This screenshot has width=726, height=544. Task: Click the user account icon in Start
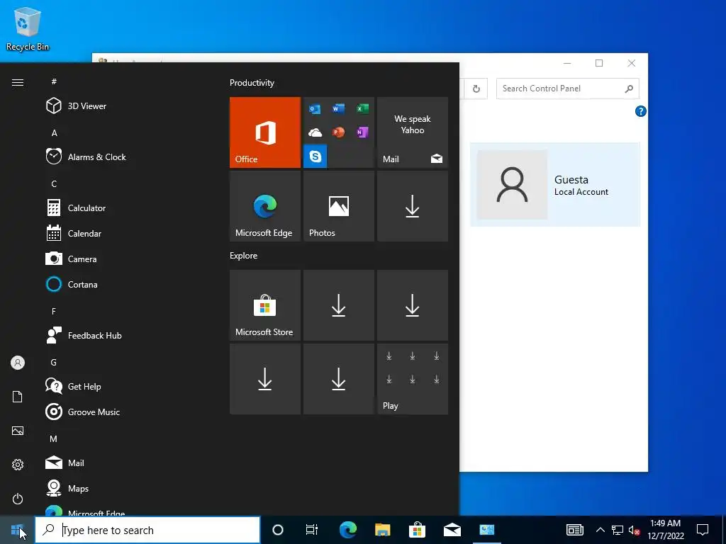tap(18, 363)
